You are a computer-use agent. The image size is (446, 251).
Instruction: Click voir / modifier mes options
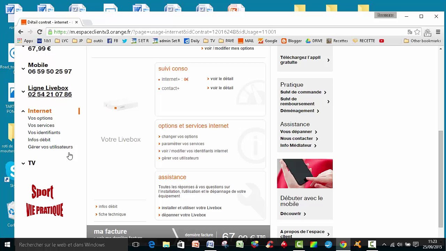pyautogui.click(x=229, y=48)
